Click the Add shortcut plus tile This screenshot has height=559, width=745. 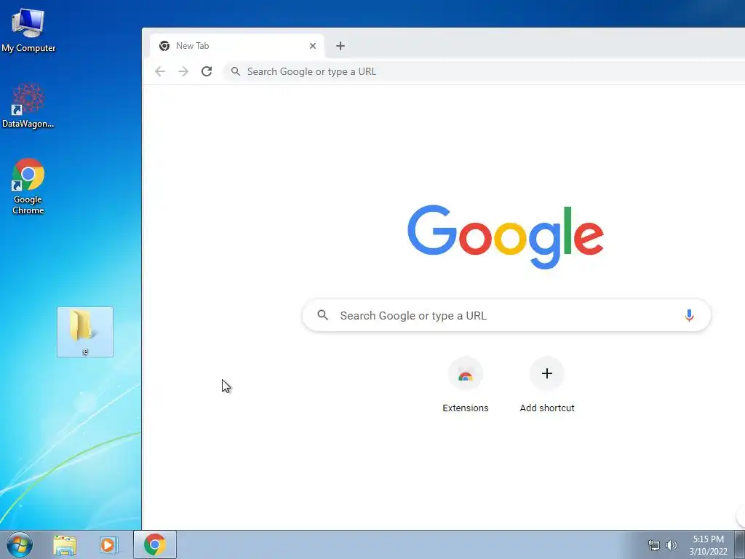click(547, 373)
